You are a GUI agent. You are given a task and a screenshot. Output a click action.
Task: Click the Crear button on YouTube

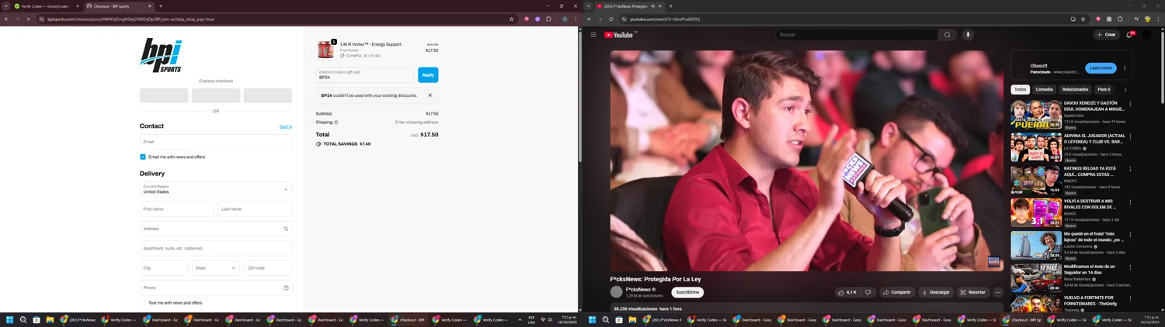point(1106,35)
